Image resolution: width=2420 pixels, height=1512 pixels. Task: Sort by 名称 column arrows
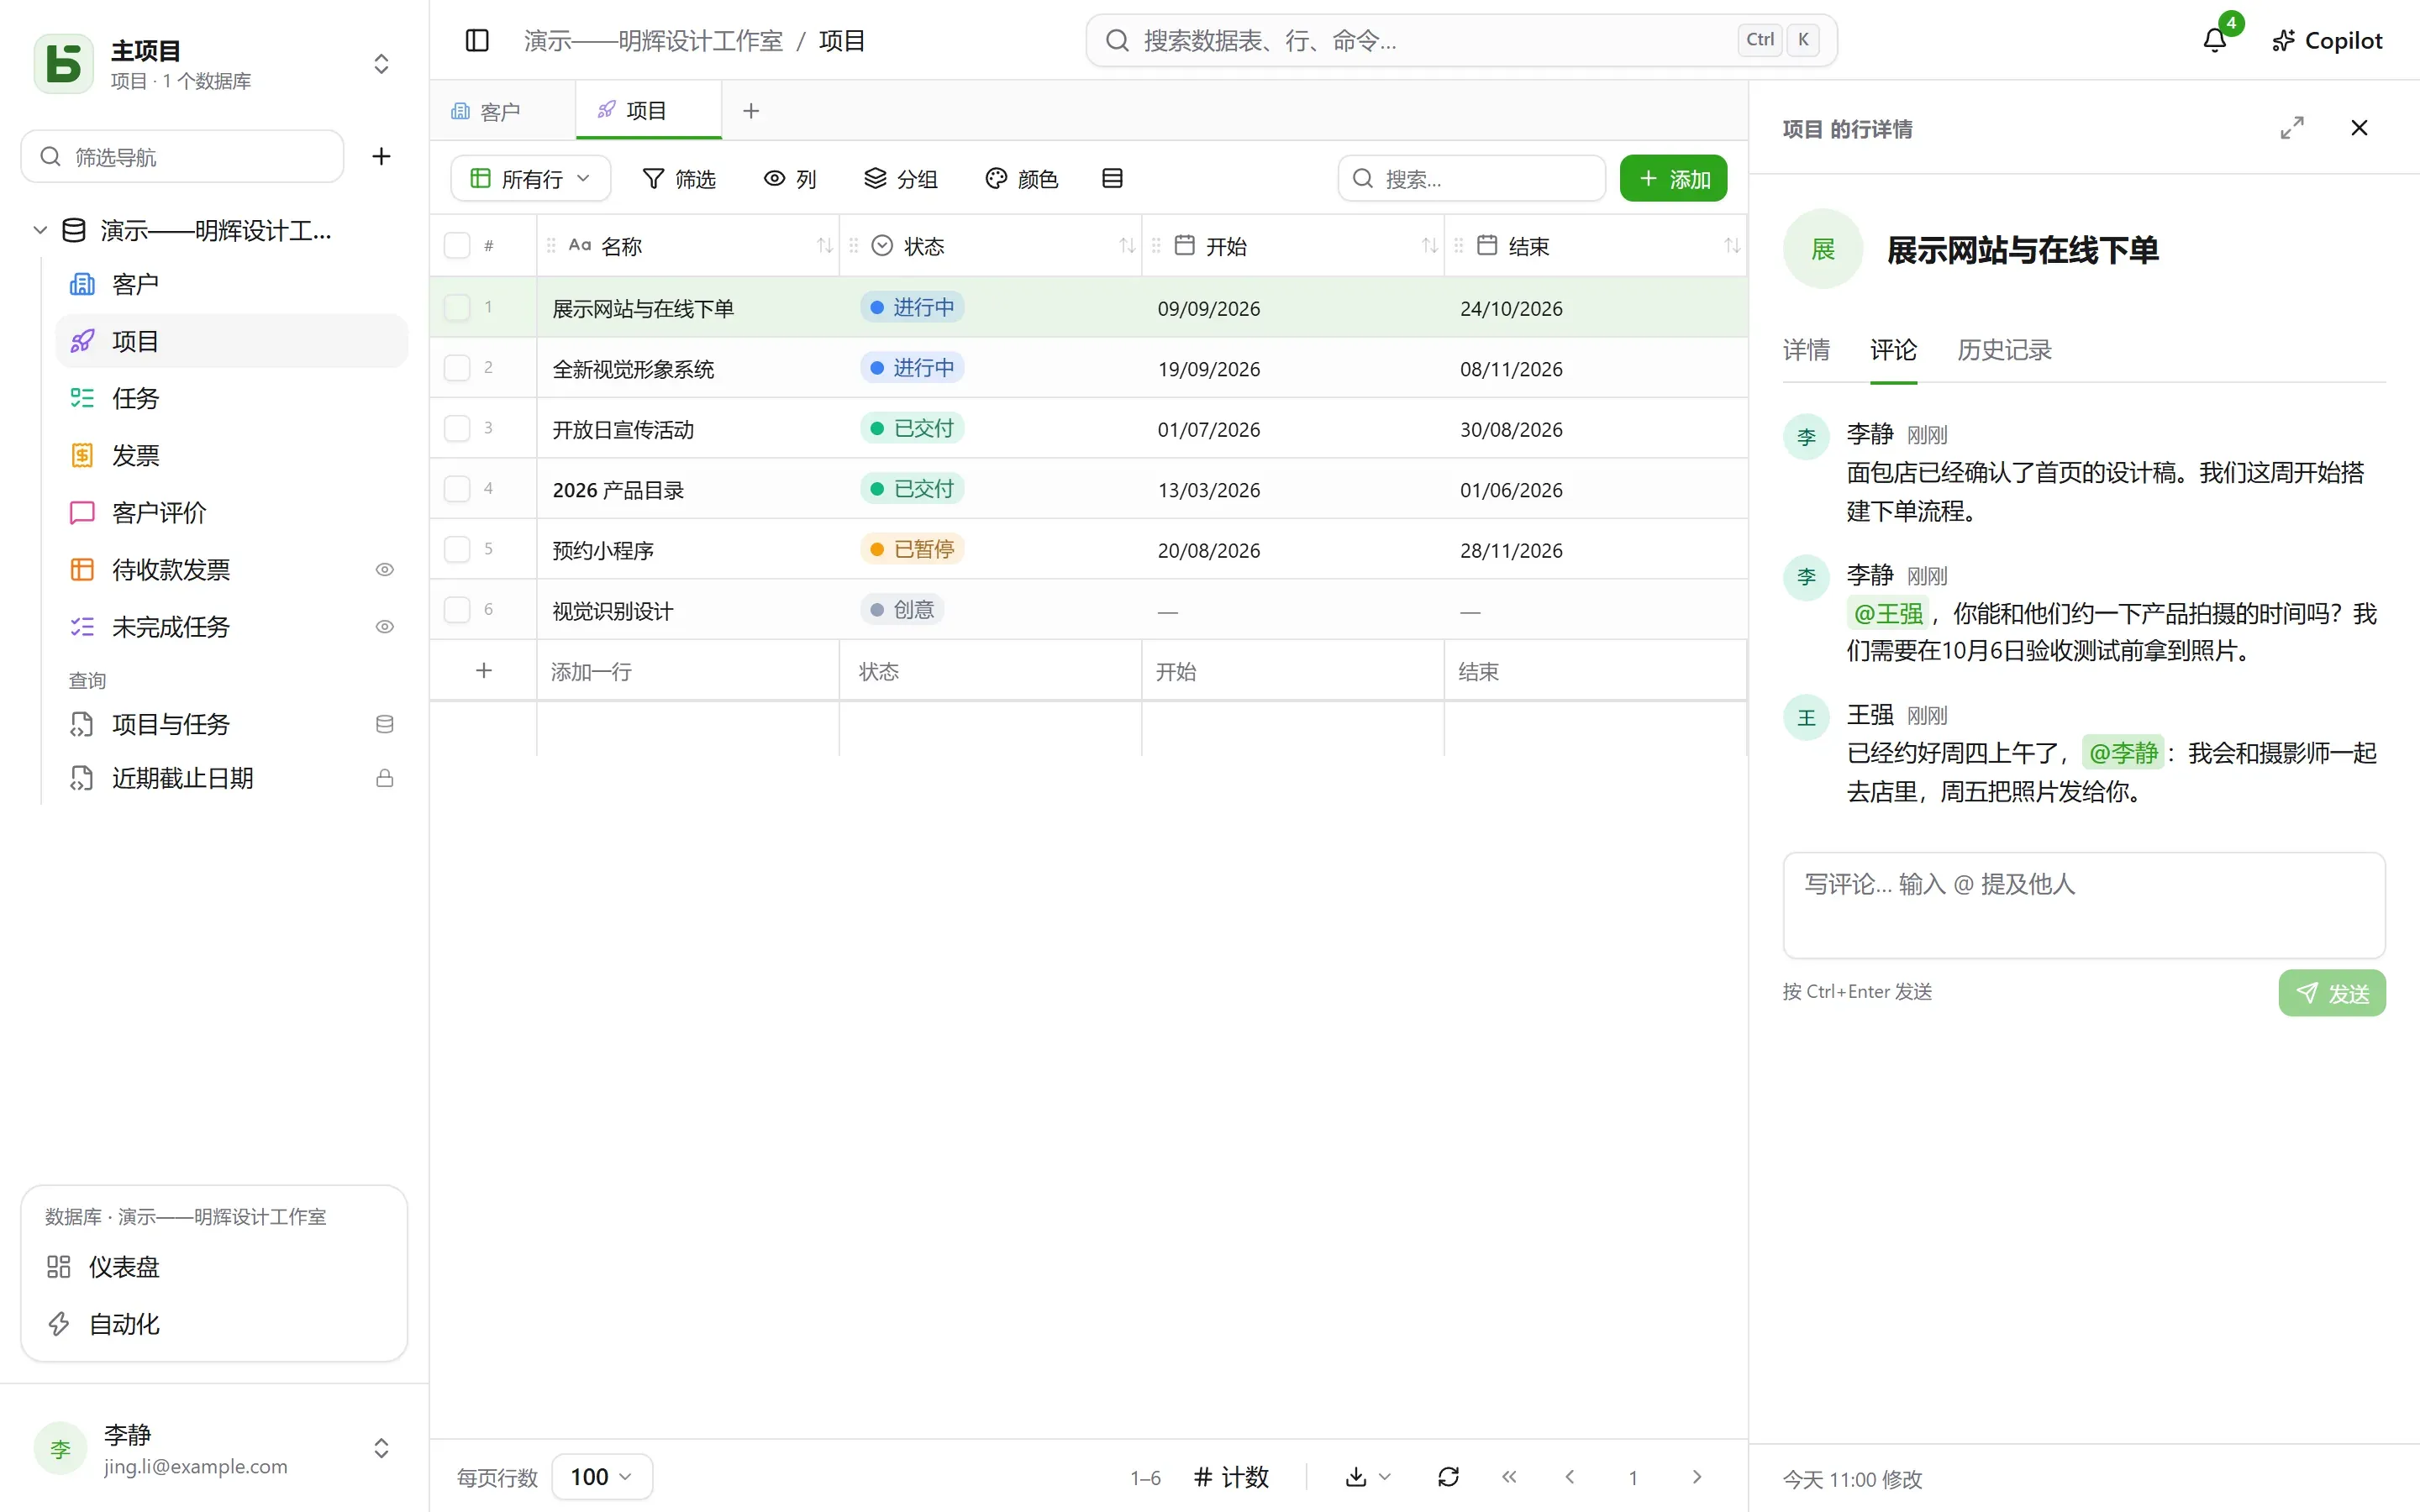(824, 245)
